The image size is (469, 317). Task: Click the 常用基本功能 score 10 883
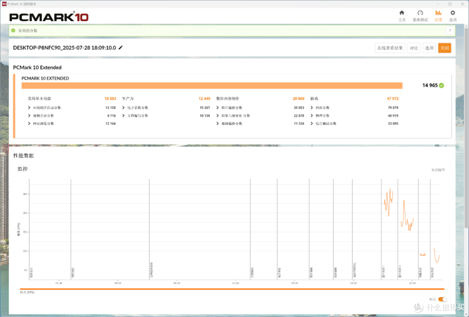[110, 99]
